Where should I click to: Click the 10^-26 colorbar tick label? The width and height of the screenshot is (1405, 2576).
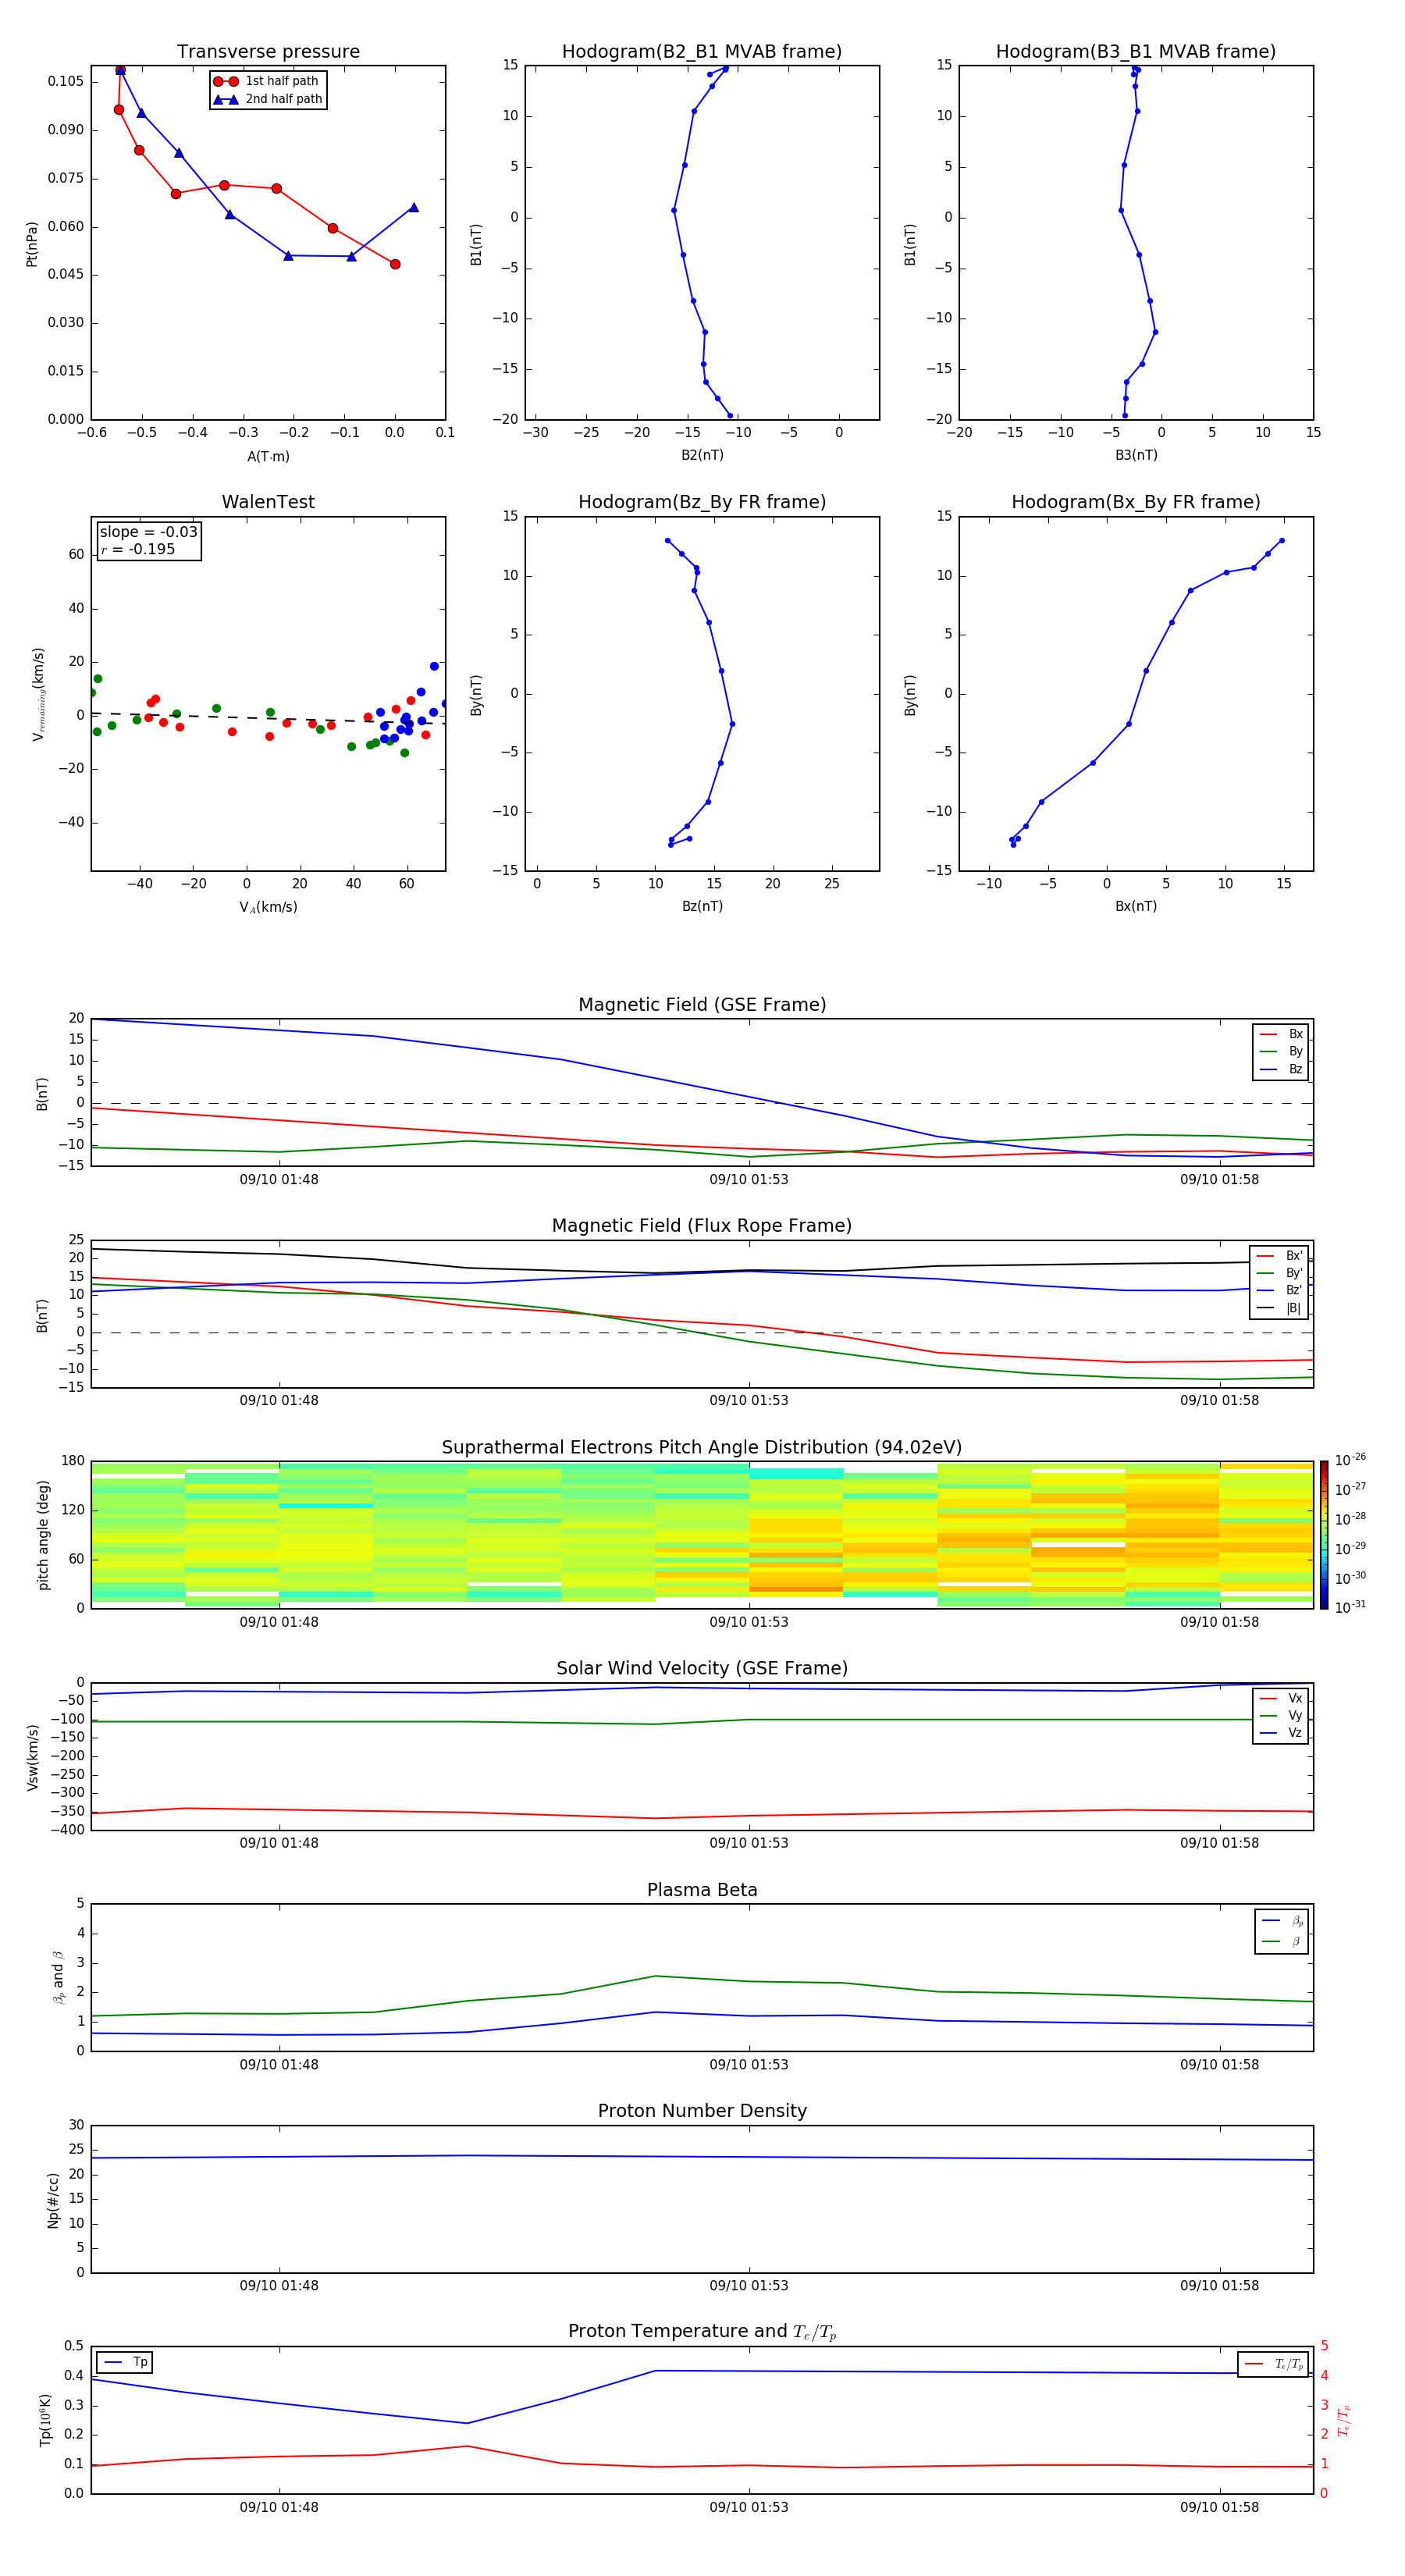point(1350,1460)
